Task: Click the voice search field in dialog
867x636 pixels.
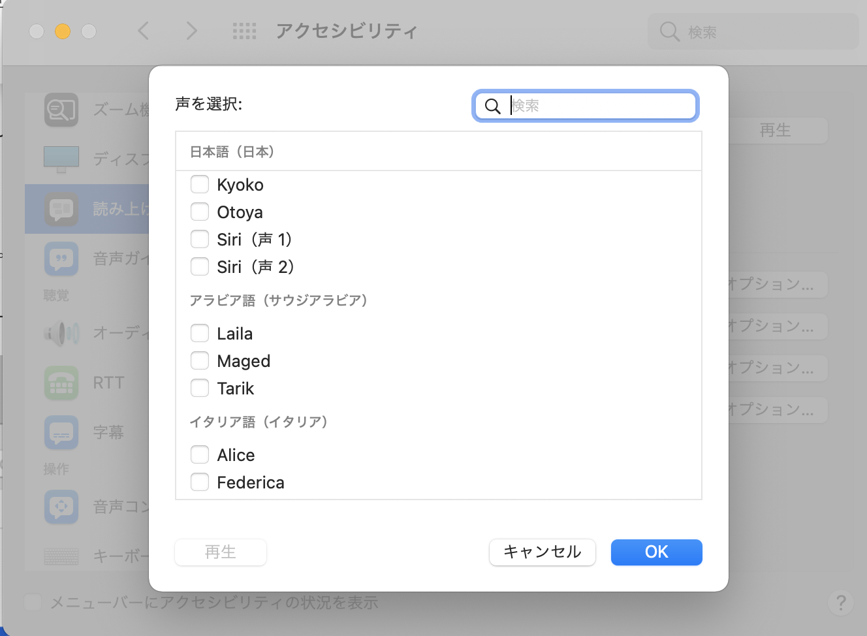Action: 601,106
